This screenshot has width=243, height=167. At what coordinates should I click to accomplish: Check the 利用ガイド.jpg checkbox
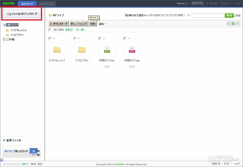[x=125, y=38]
